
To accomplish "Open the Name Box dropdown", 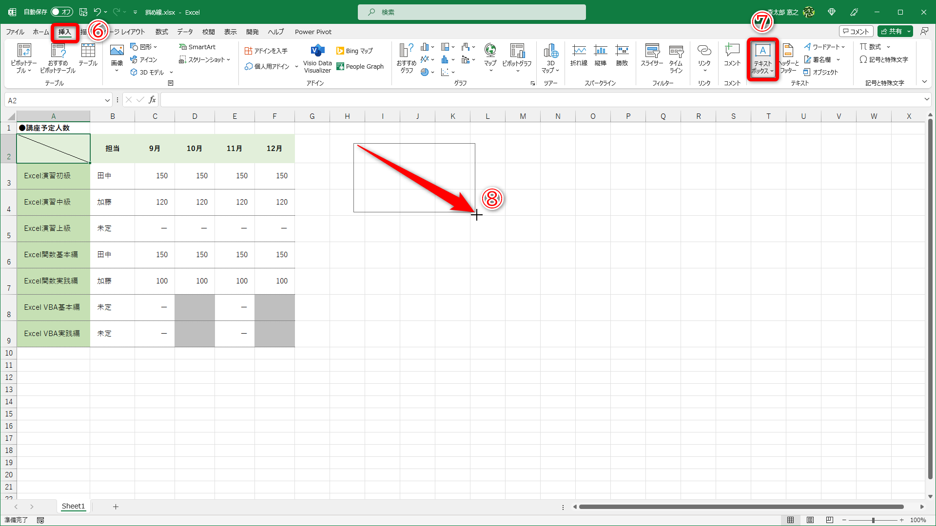I will 107,100.
